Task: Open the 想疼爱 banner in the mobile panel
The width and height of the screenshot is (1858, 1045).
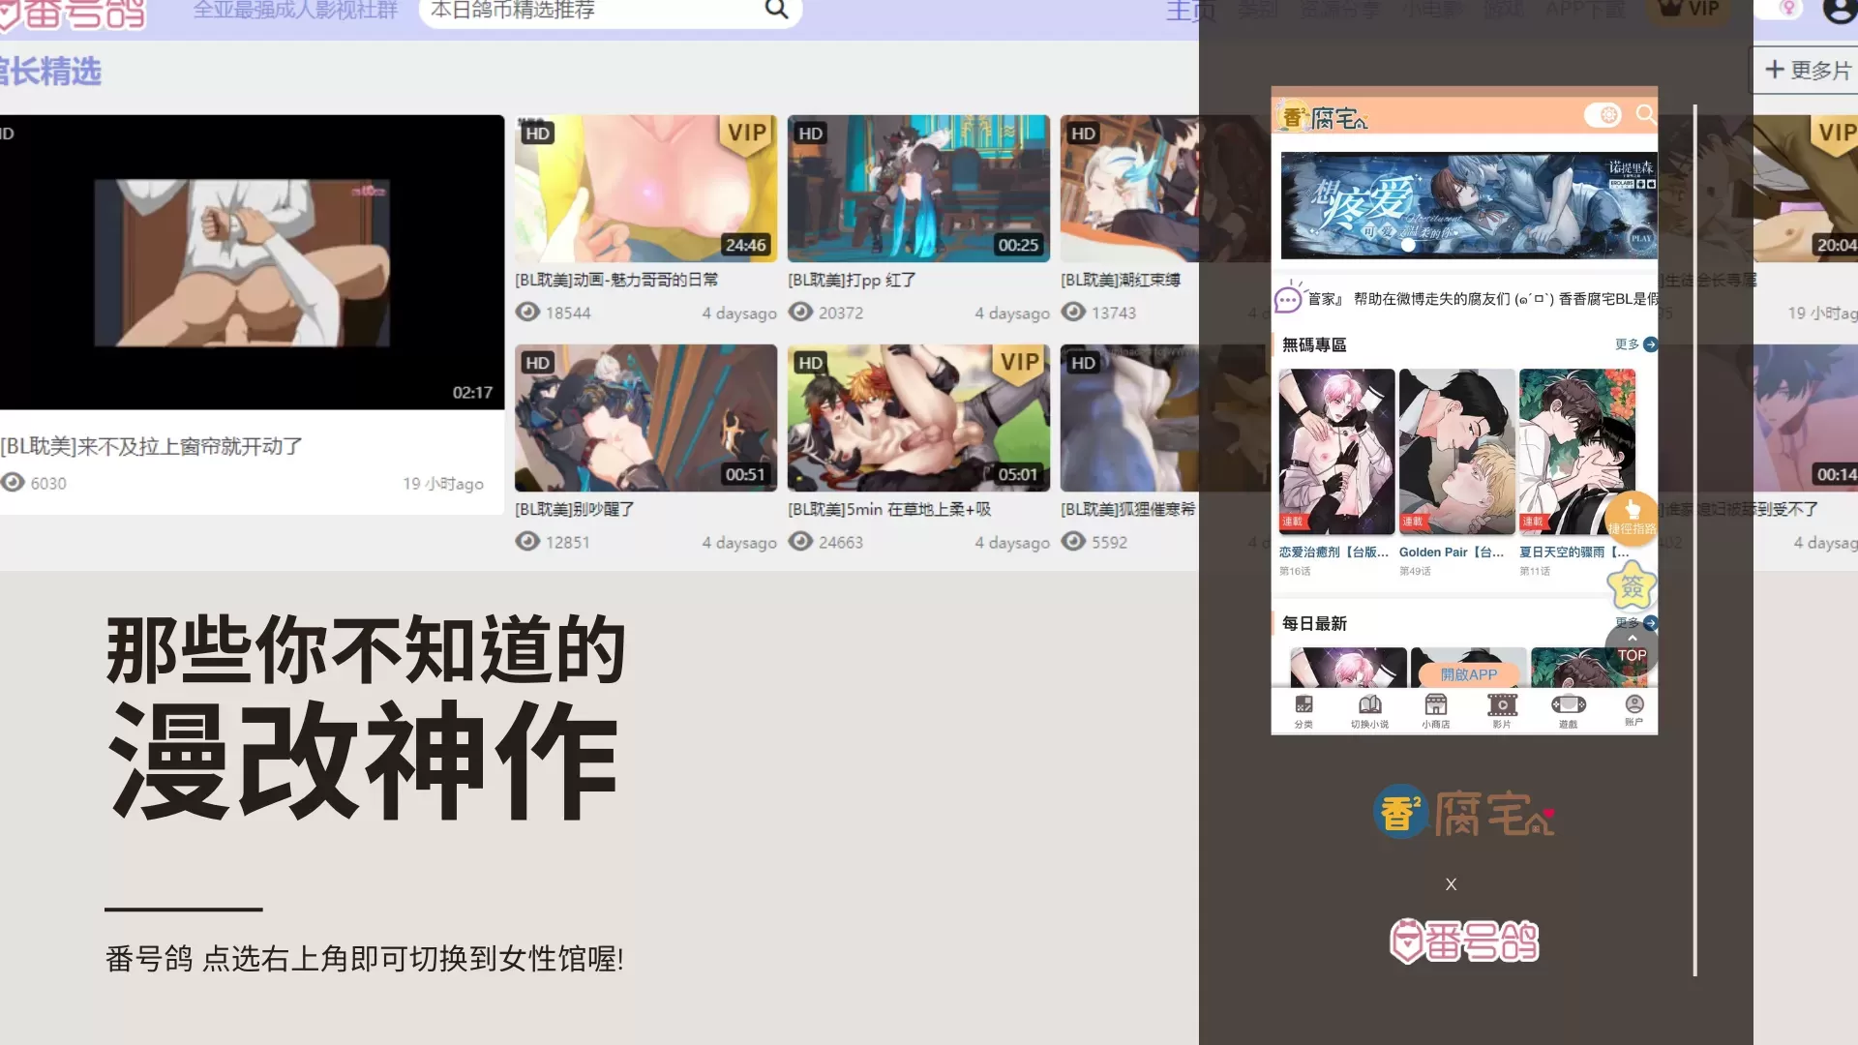Action: point(1469,206)
